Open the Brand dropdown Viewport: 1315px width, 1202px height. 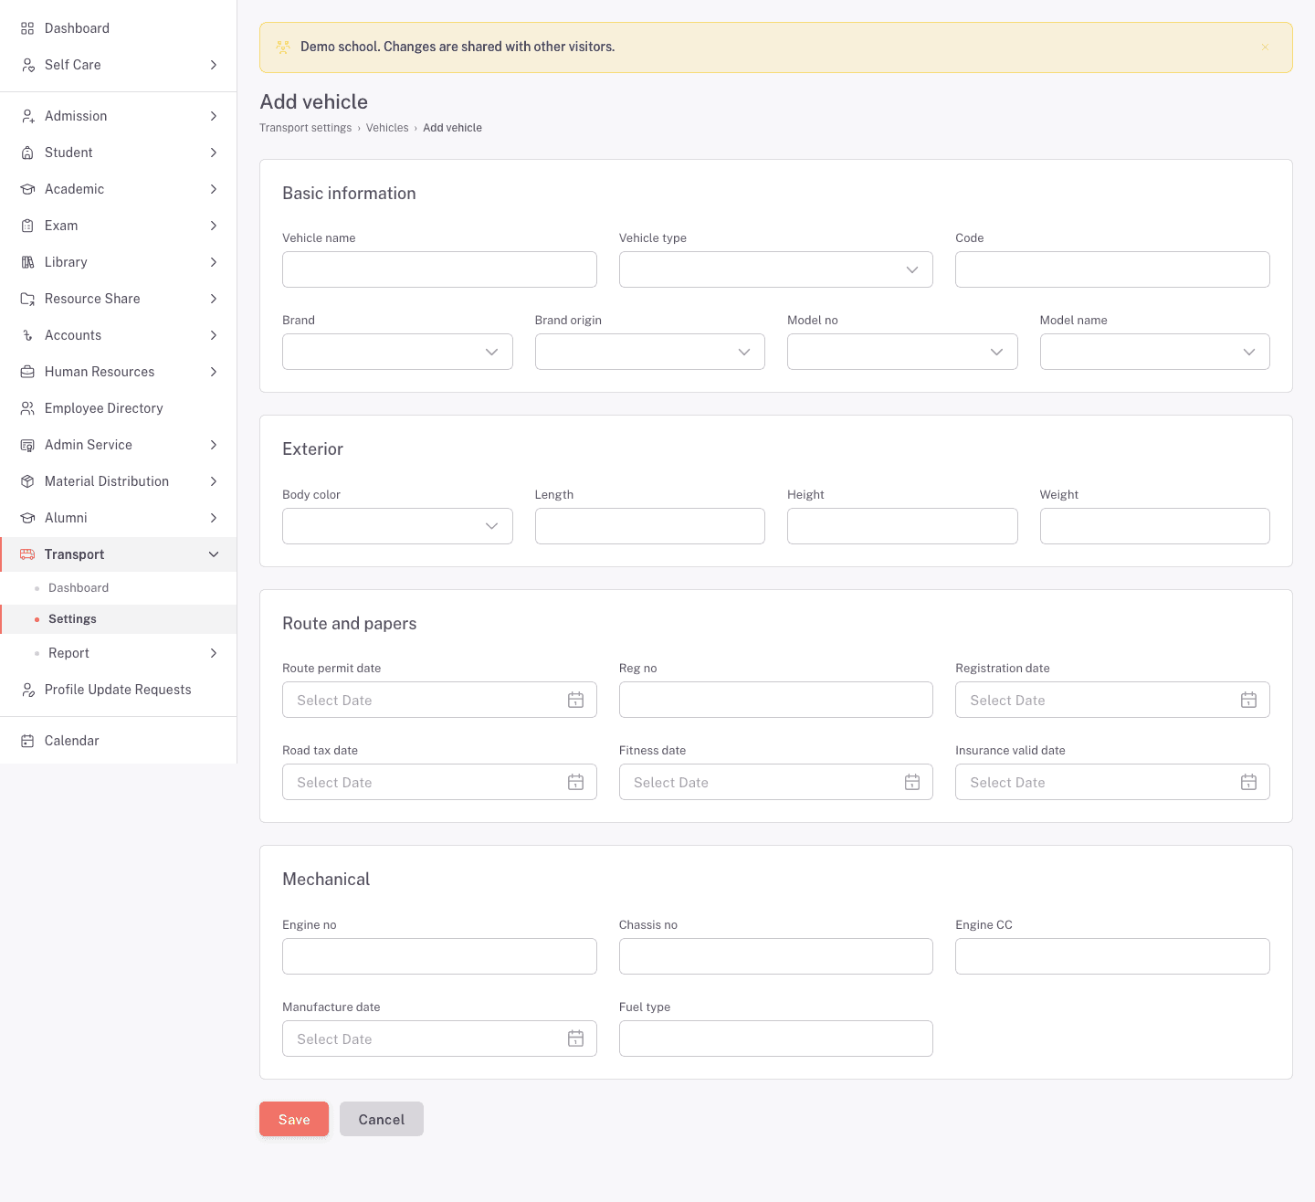click(x=397, y=352)
